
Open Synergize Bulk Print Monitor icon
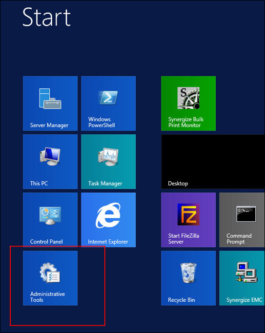(x=188, y=98)
